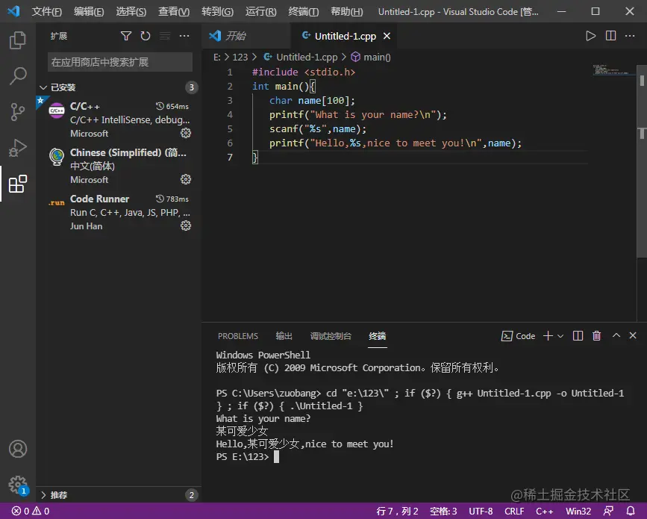Open the Explorer view in activity bar
This screenshot has width=647, height=519.
[x=18, y=40]
